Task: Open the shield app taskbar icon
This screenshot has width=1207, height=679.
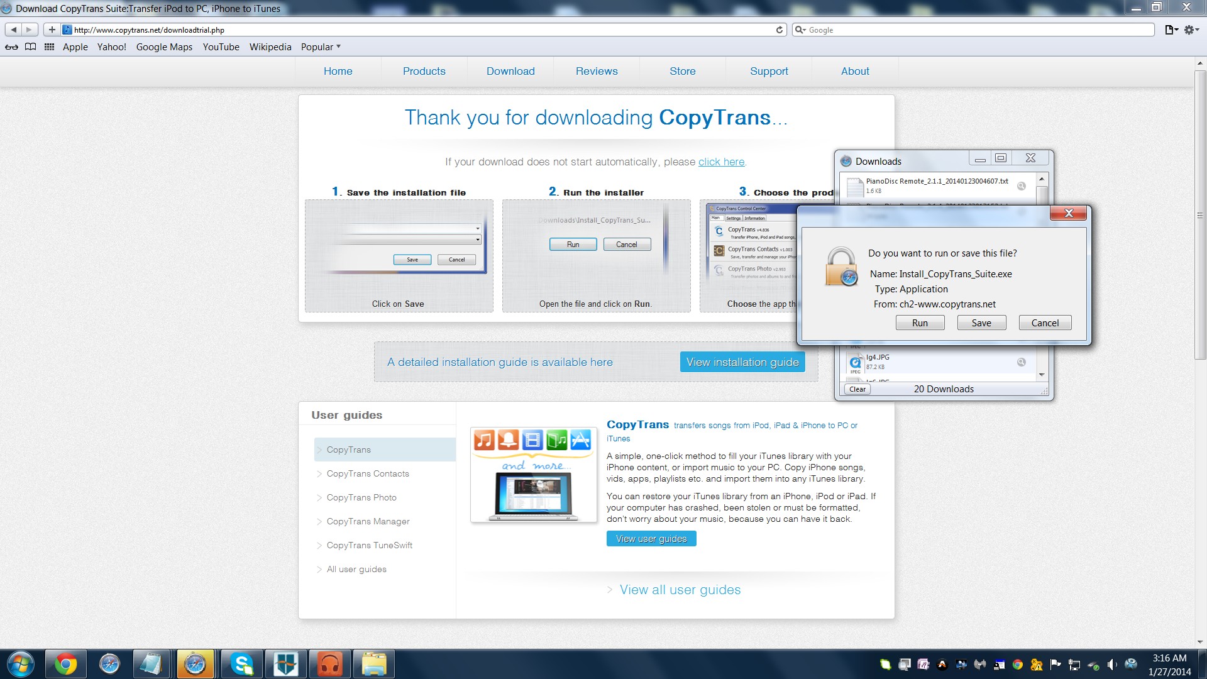Action: (x=285, y=664)
